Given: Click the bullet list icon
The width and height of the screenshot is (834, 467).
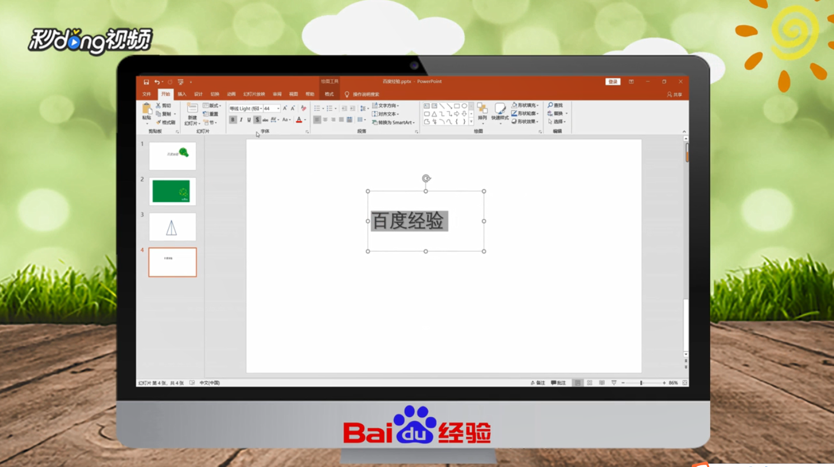Looking at the screenshot, I should pyautogui.click(x=317, y=108).
